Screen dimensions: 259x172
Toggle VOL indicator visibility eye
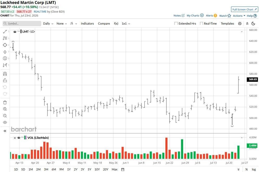[19, 138]
